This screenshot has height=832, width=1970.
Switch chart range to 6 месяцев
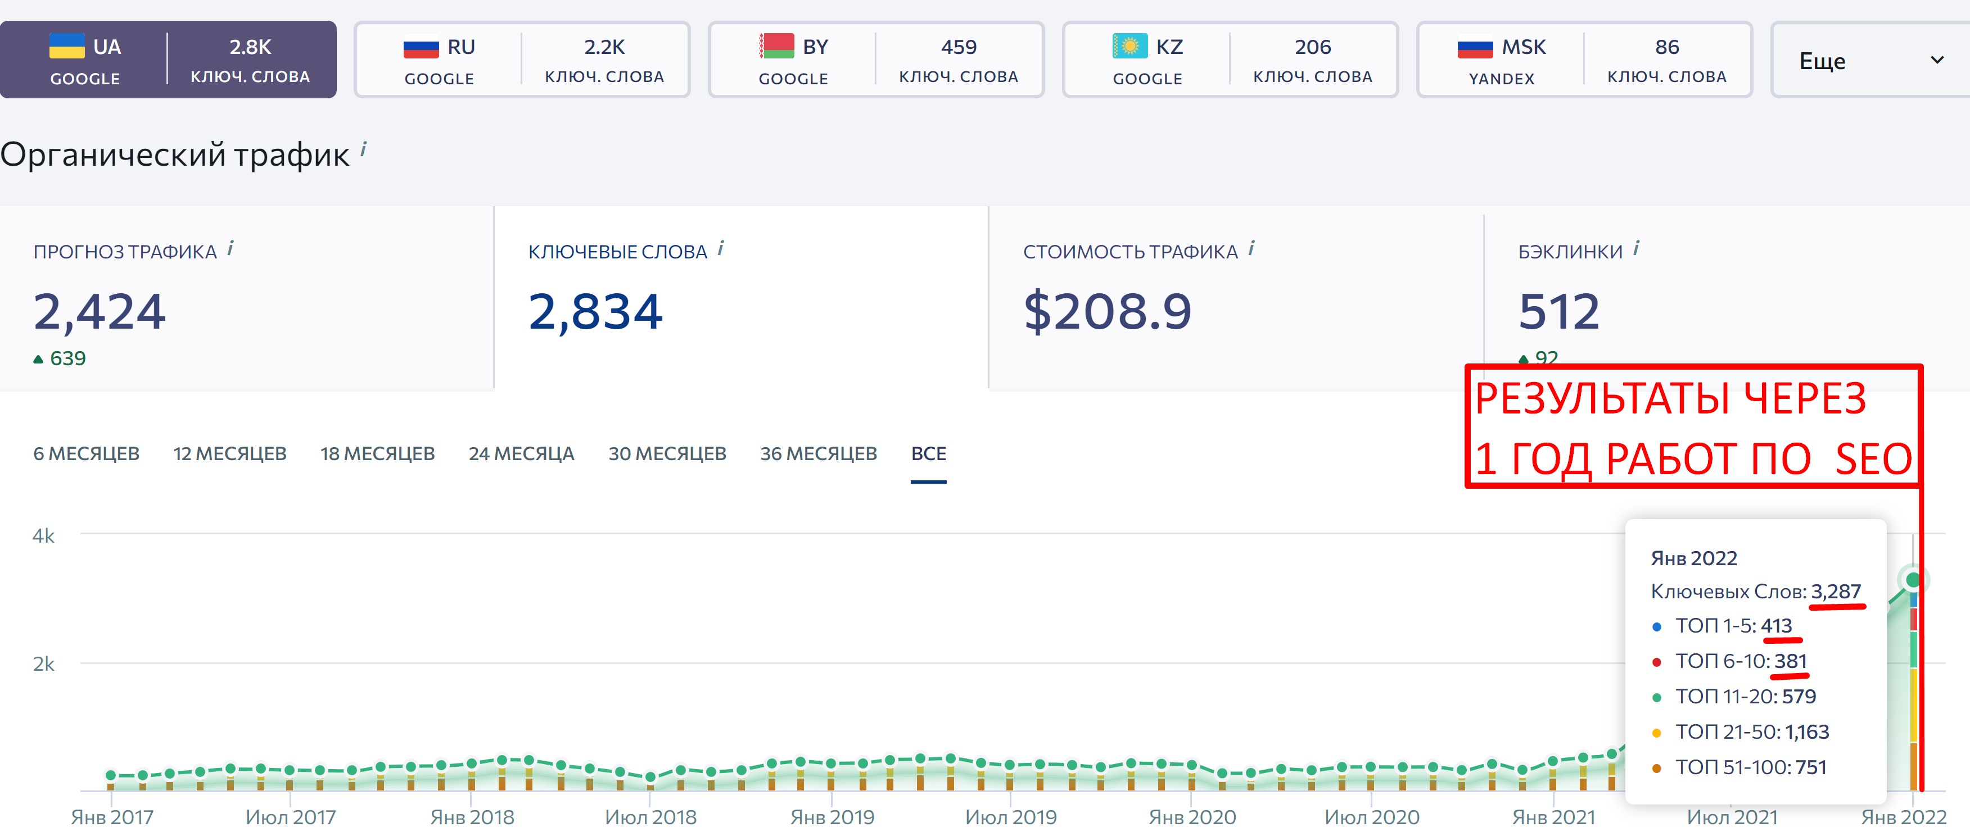[x=87, y=454]
